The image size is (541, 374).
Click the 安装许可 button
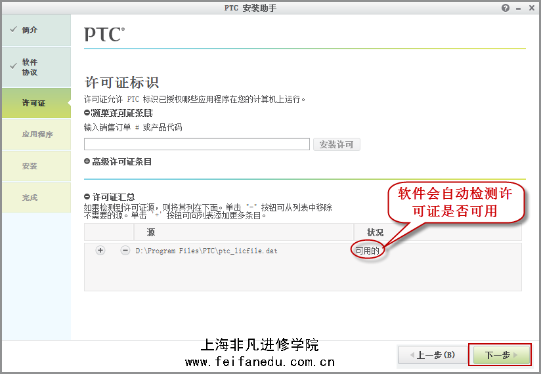(x=336, y=144)
